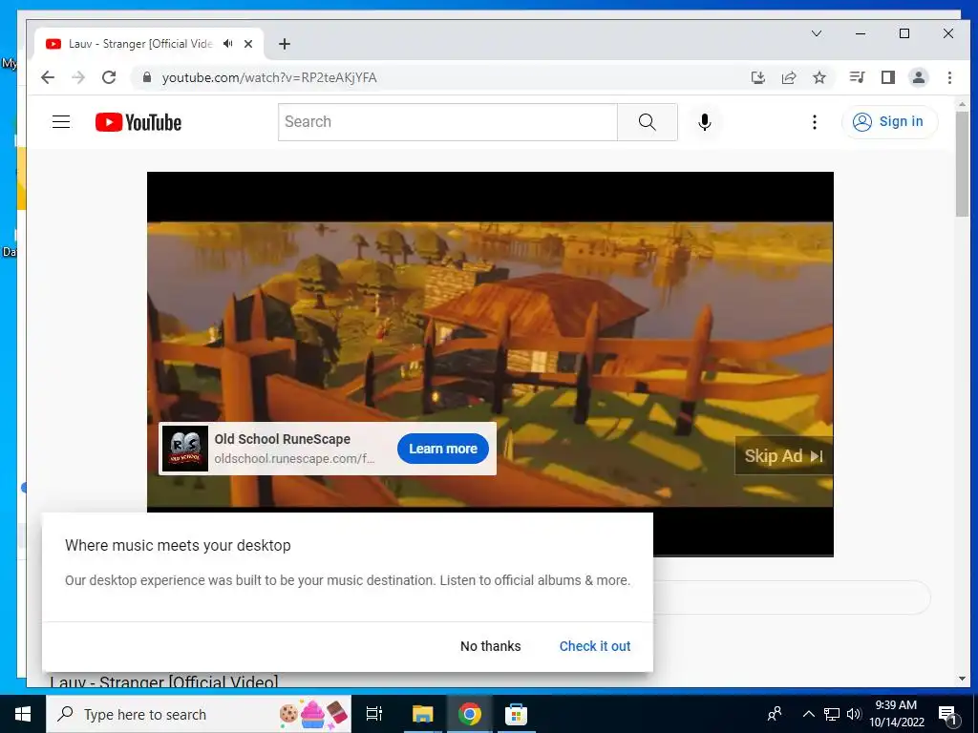Screen dimensions: 978x733
Task: Click the address bar URL
Action: tap(269, 77)
